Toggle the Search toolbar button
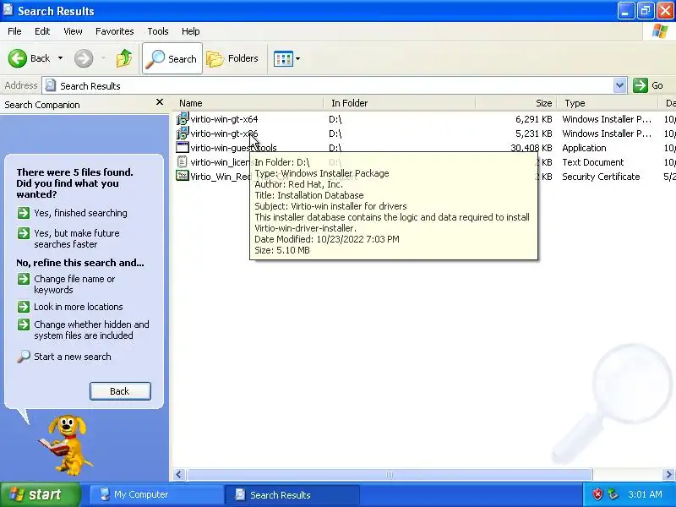The width and height of the screenshot is (676, 507). point(172,58)
